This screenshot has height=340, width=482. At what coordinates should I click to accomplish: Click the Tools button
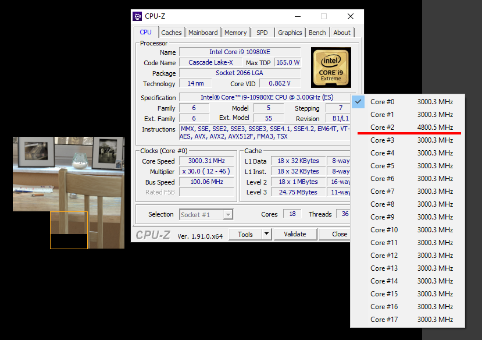coord(245,235)
